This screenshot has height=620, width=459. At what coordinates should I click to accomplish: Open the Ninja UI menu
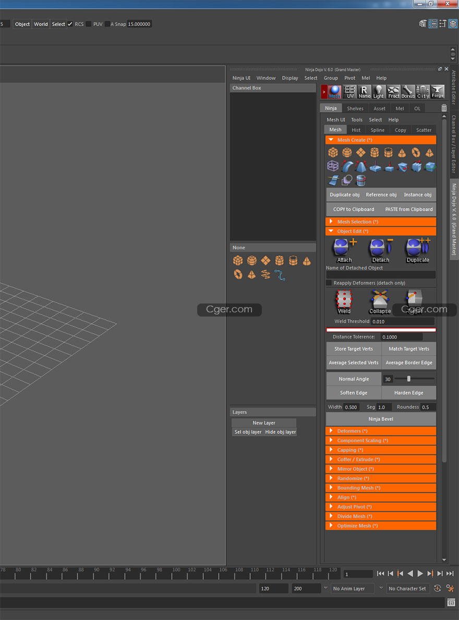(x=241, y=78)
